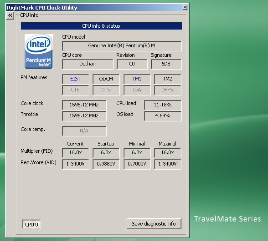This screenshot has height=241, width=268.
Task: Collapse panel with the double-chevron button
Action: 10,15
